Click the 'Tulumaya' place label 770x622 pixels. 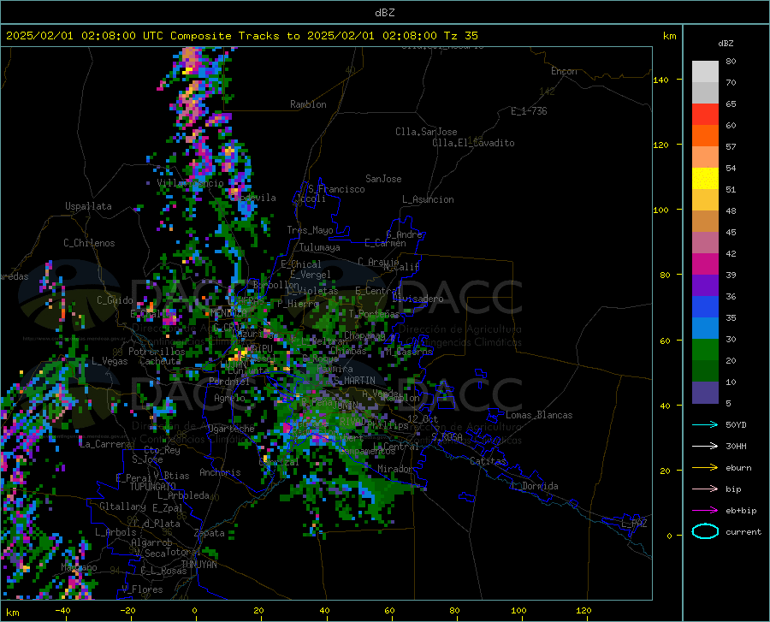click(x=319, y=247)
